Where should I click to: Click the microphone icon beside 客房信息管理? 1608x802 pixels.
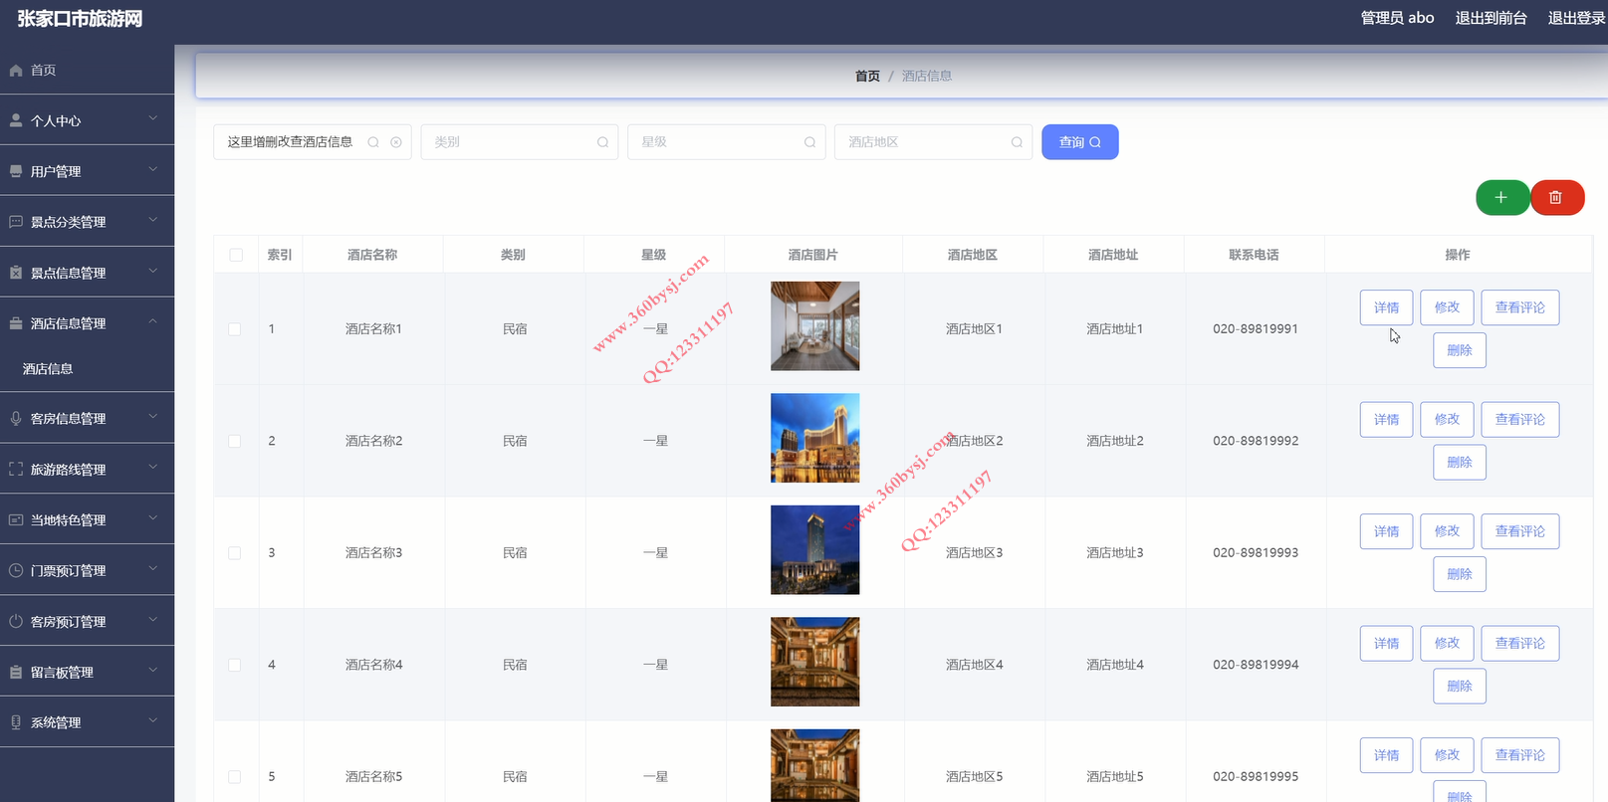pyautogui.click(x=16, y=419)
